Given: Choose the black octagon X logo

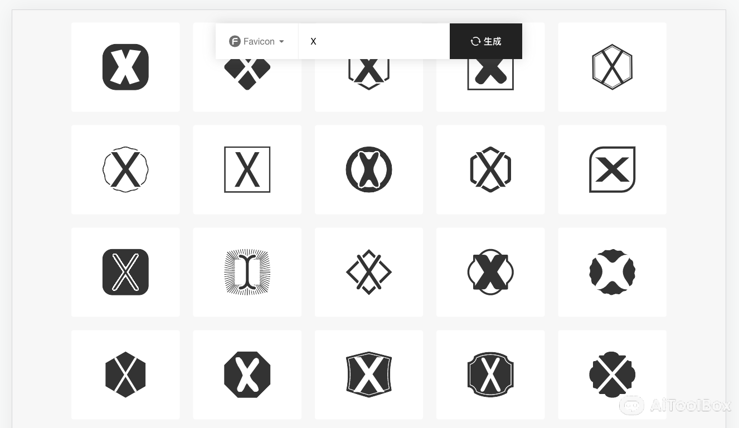Looking at the screenshot, I should pyautogui.click(x=247, y=374).
